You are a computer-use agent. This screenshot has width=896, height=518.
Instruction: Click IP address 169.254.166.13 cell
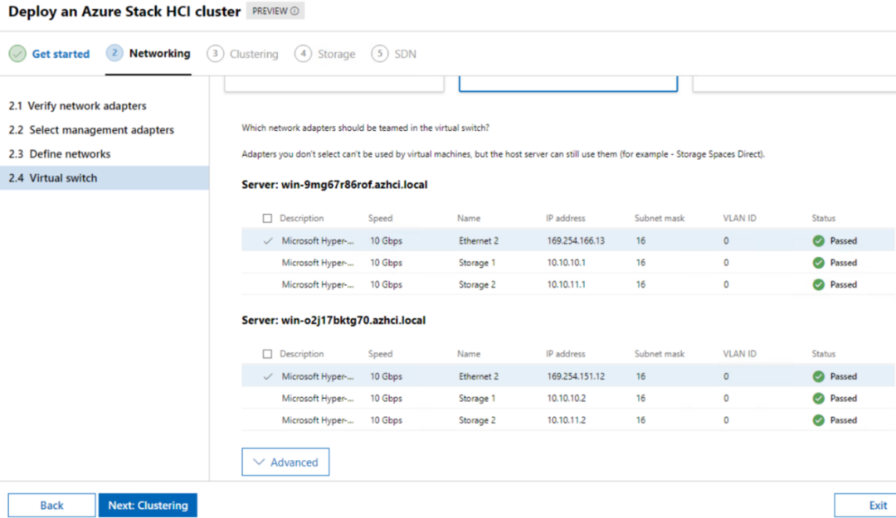576,241
